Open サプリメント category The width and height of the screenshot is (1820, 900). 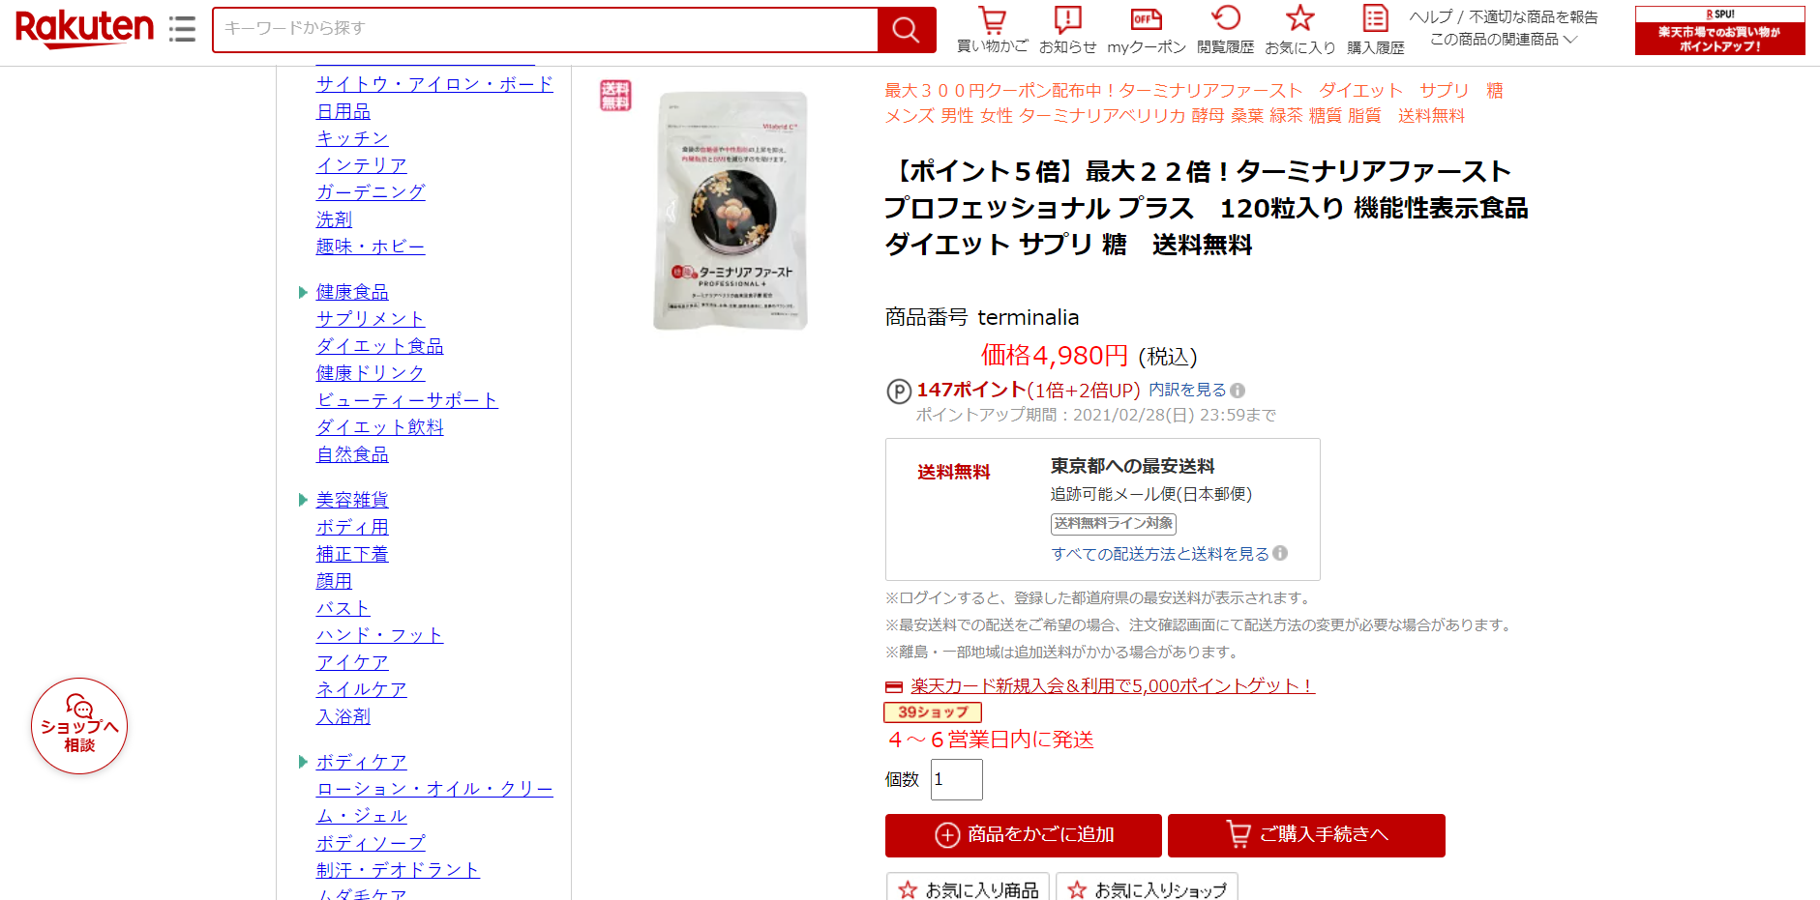[371, 319]
